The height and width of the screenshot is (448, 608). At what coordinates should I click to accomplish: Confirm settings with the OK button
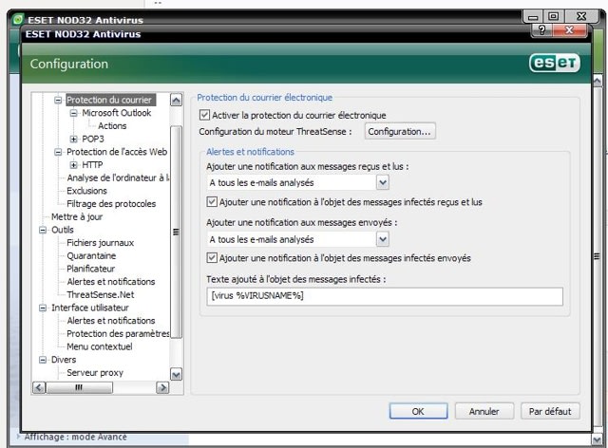coord(418,411)
